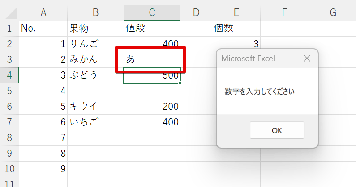Select column A header

point(43,12)
